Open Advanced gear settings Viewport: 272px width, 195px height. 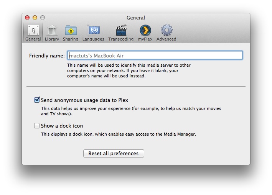pos(166,33)
